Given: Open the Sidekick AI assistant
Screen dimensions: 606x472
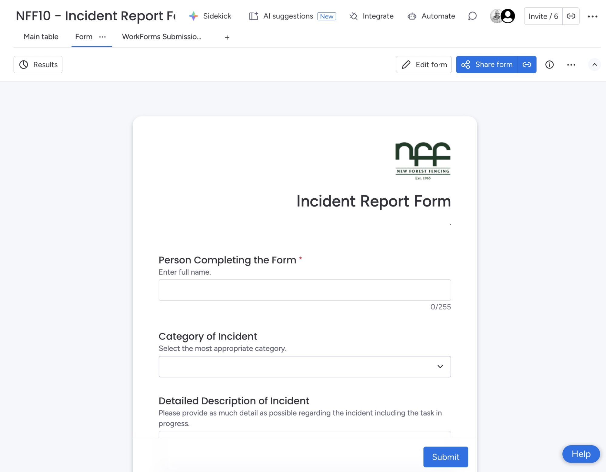Looking at the screenshot, I should tap(210, 16).
